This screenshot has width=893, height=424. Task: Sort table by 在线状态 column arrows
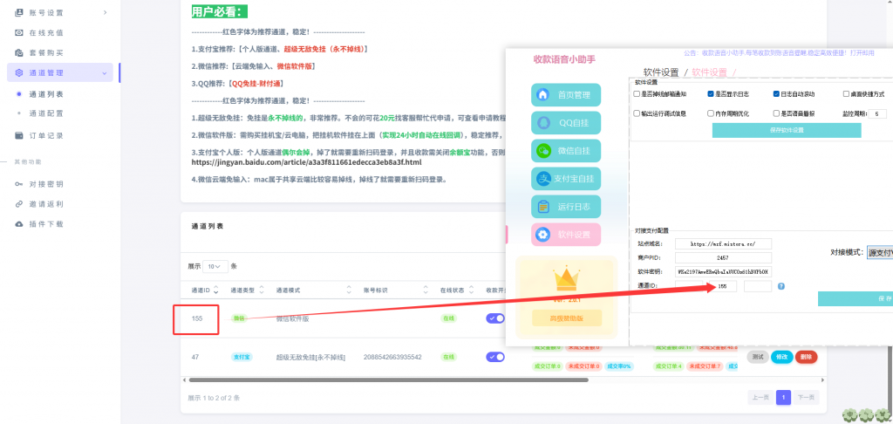472,290
